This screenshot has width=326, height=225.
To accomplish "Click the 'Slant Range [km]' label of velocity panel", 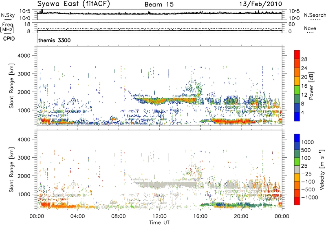I will point(11,169).
